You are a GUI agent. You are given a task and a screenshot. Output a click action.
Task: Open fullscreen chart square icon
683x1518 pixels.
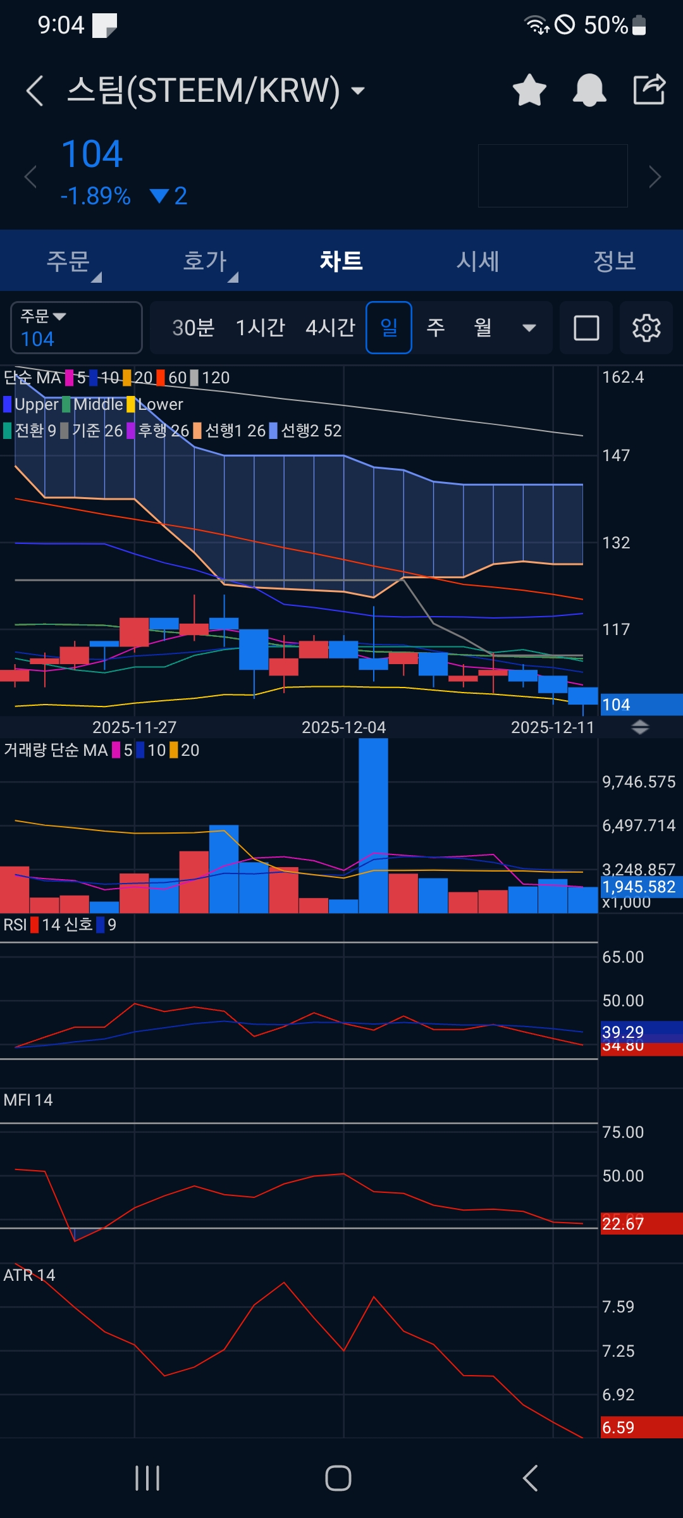586,328
